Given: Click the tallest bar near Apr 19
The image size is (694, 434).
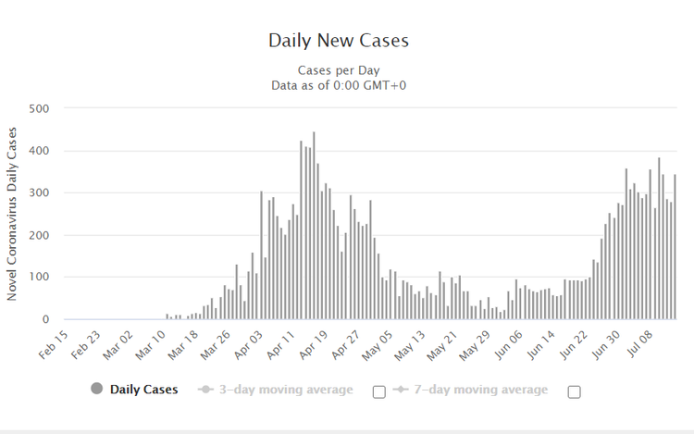Looking at the screenshot, I should click(314, 227).
